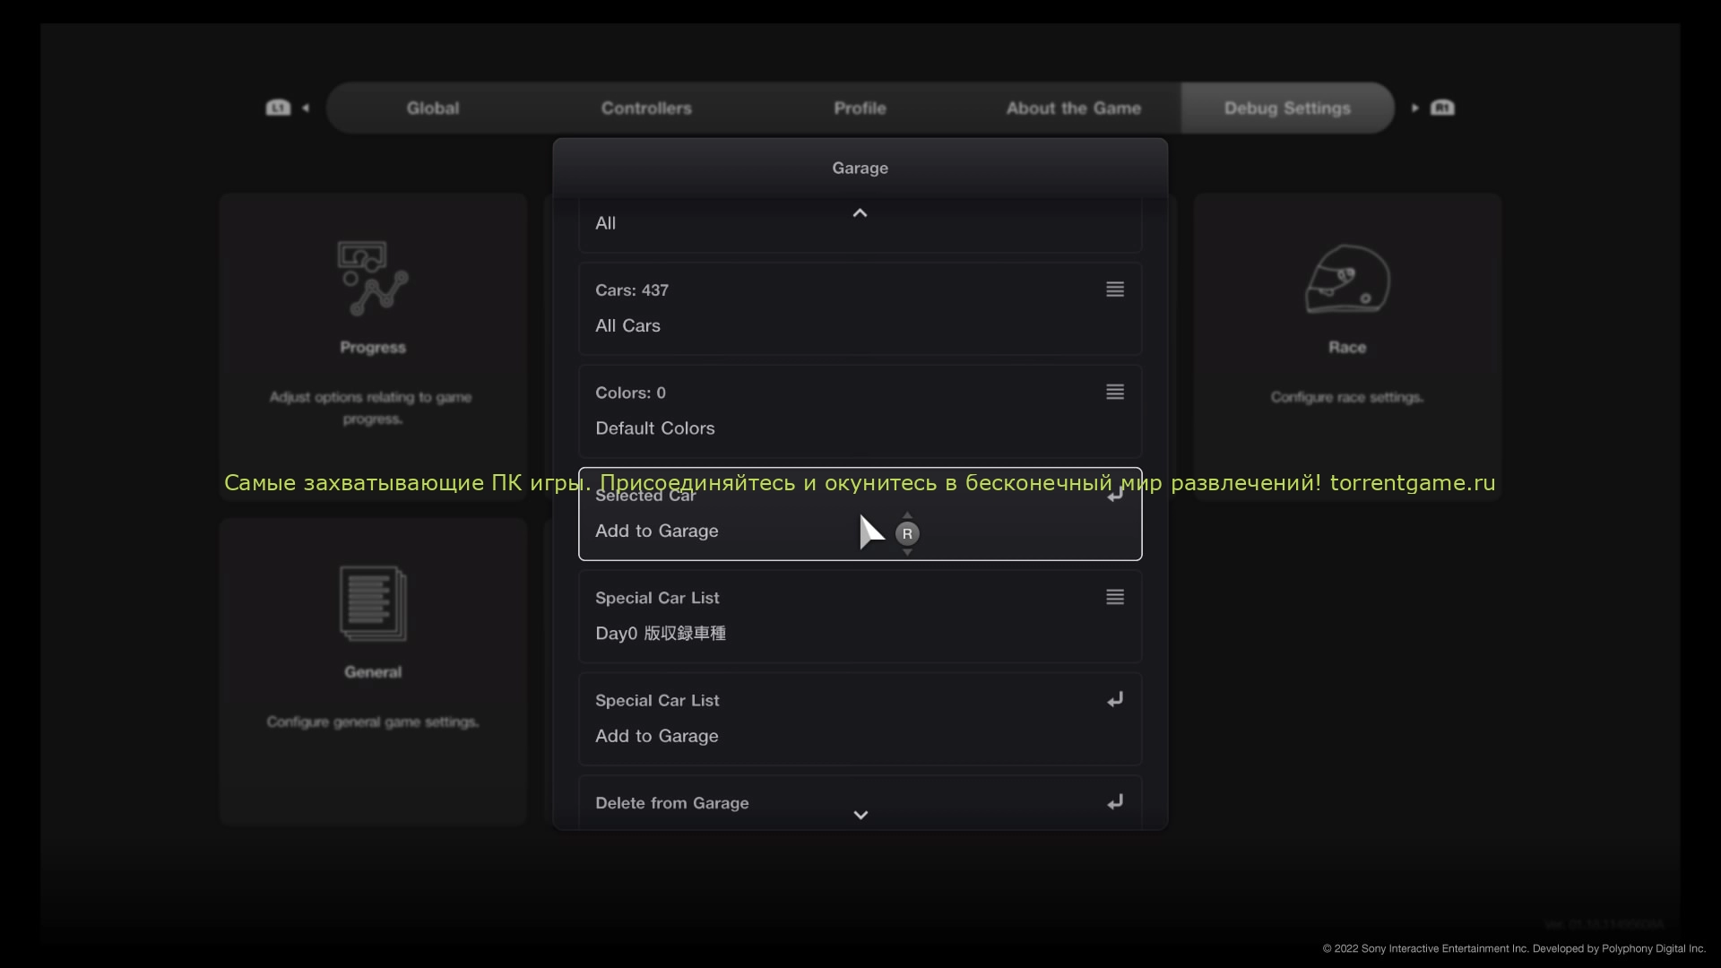Image resolution: width=1721 pixels, height=968 pixels.
Task: Open the Cars: 437 list menu icon
Action: coord(1115,290)
